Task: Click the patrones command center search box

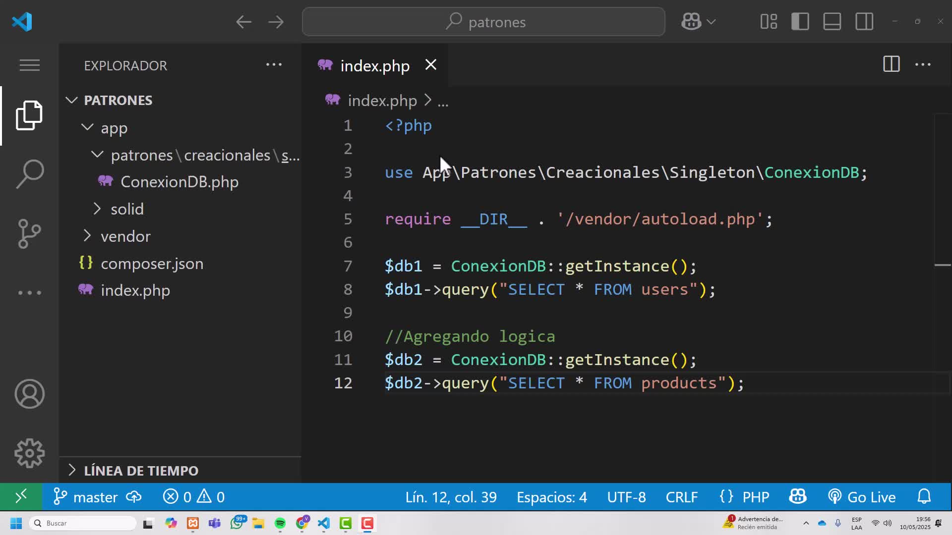Action: pyautogui.click(x=483, y=22)
